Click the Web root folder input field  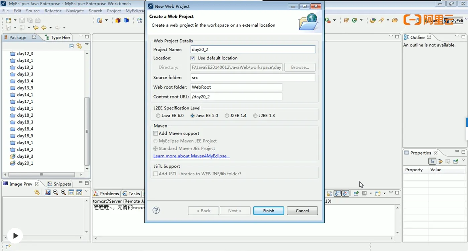click(236, 87)
